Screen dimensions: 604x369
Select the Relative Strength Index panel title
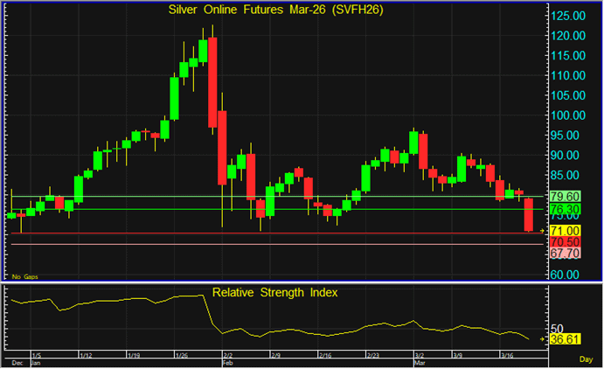pos(274,292)
